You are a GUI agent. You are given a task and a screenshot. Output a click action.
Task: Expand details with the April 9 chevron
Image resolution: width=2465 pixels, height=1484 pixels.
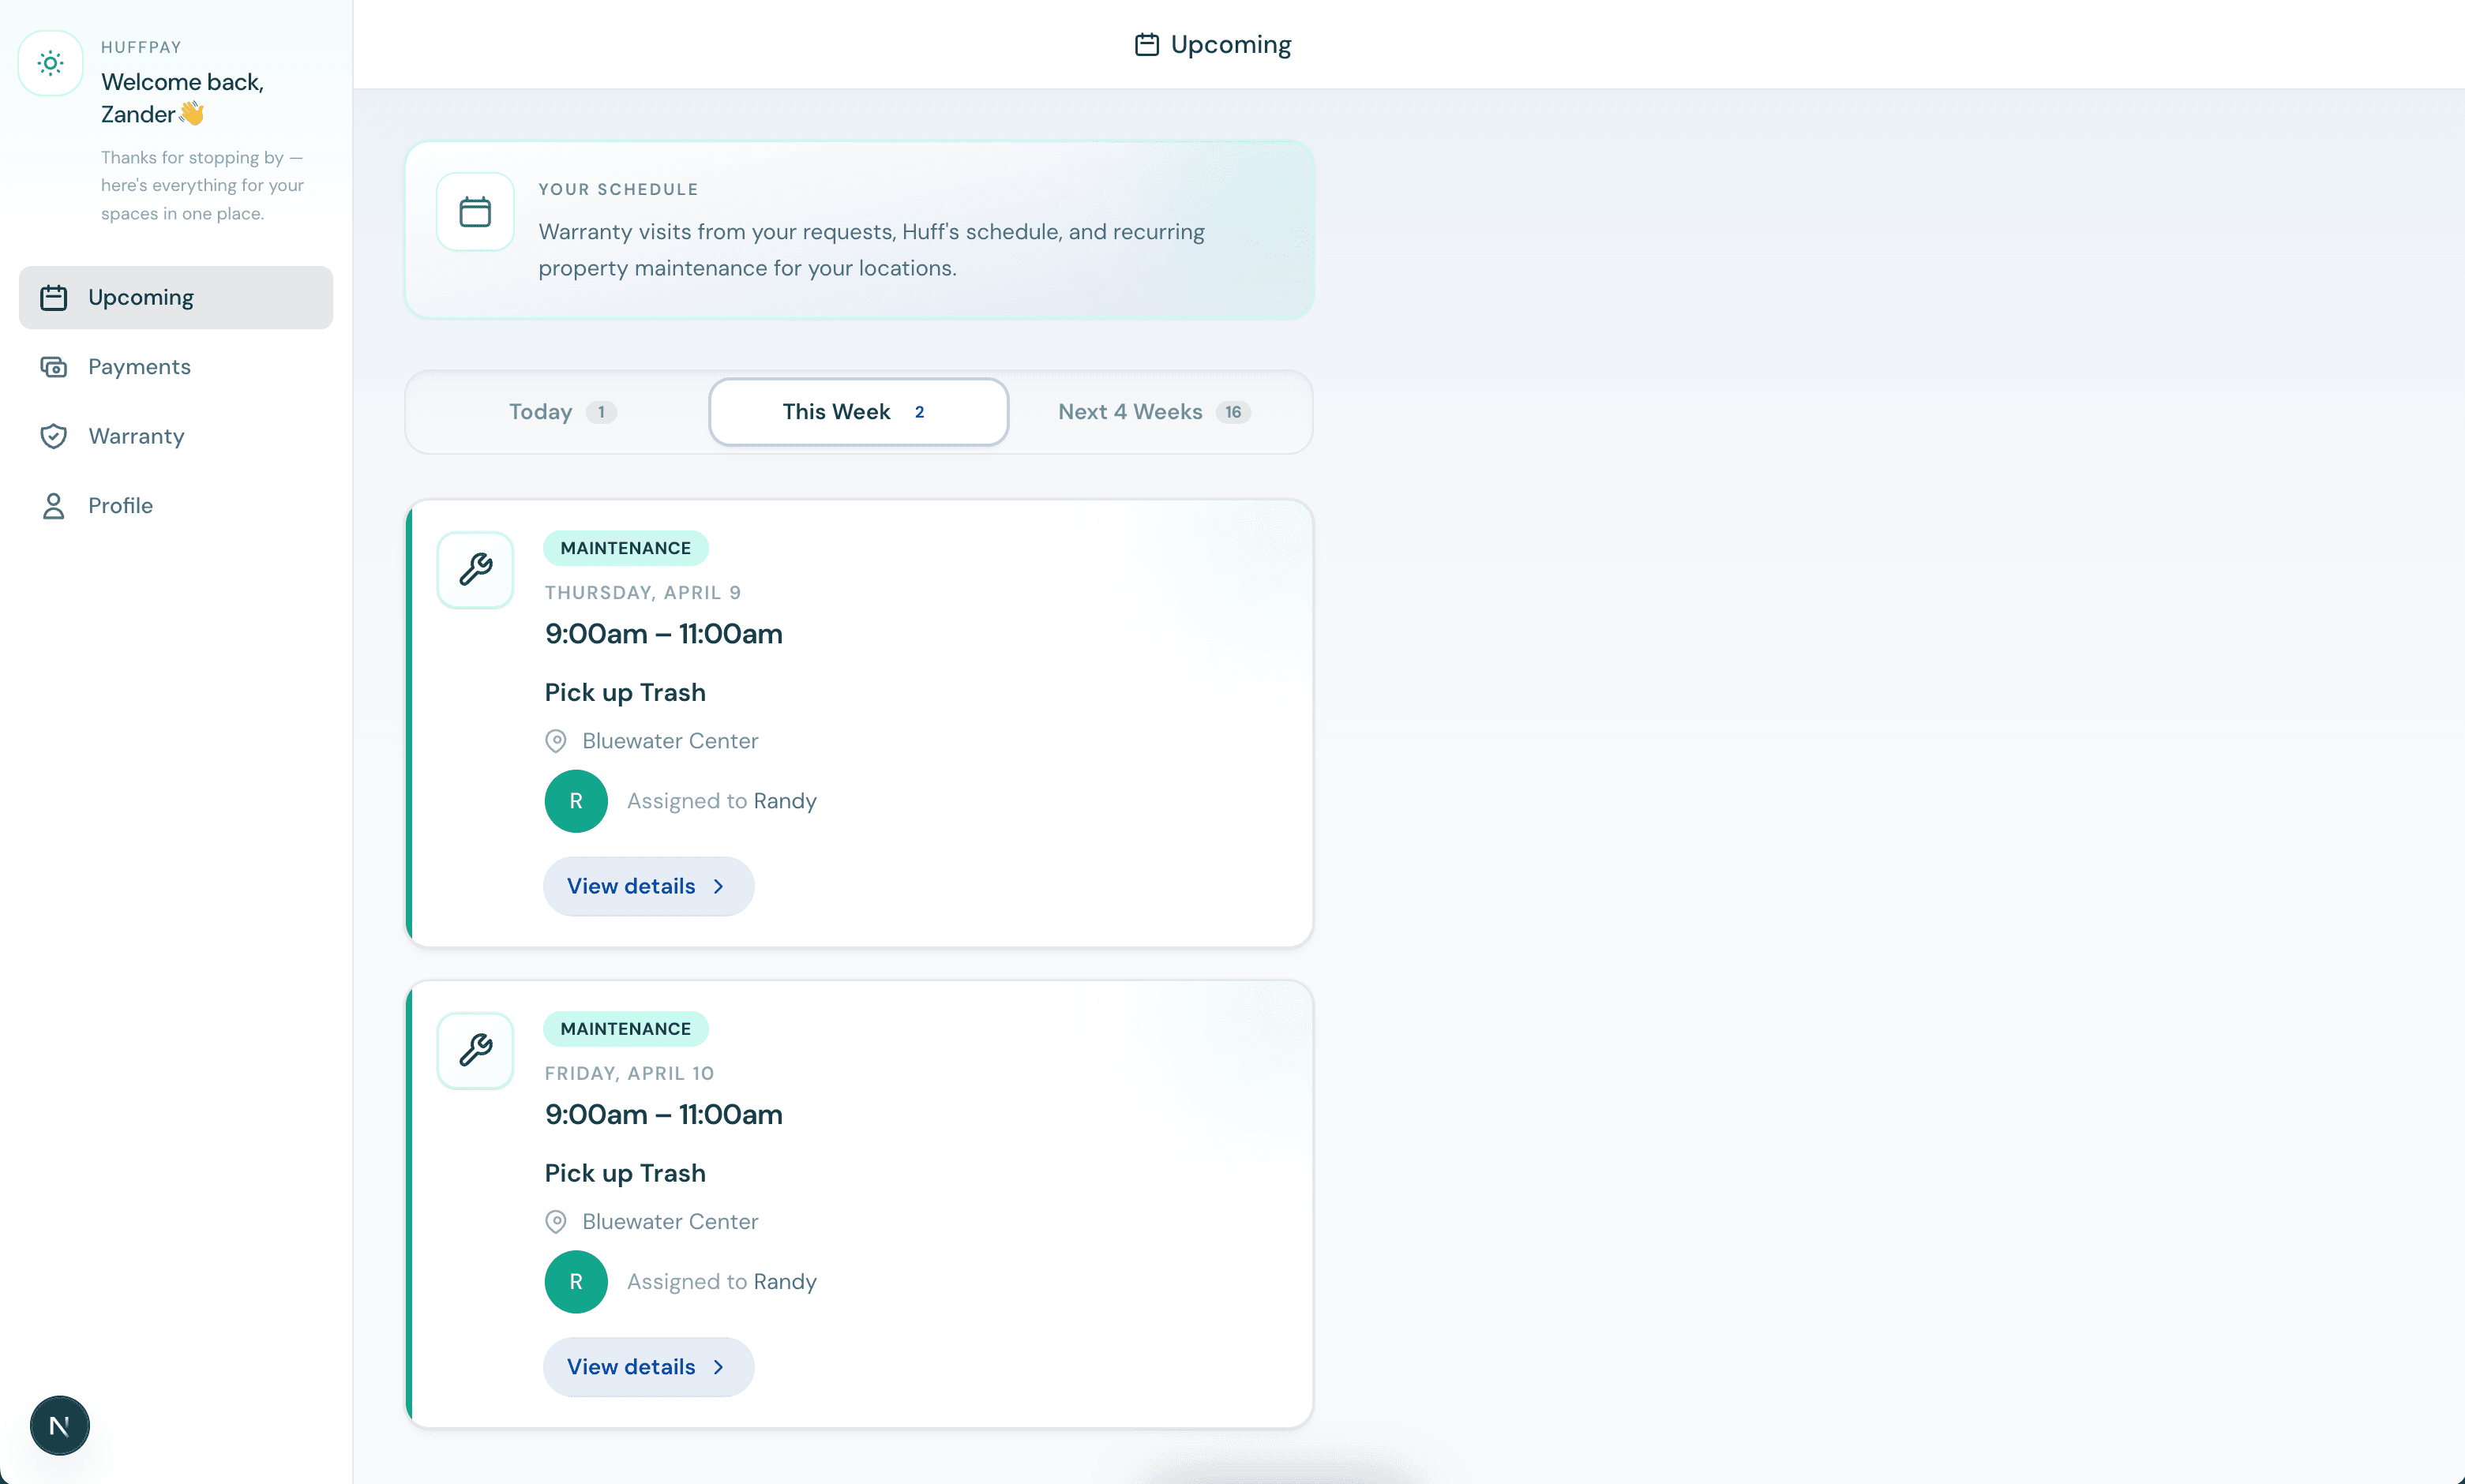[719, 886]
